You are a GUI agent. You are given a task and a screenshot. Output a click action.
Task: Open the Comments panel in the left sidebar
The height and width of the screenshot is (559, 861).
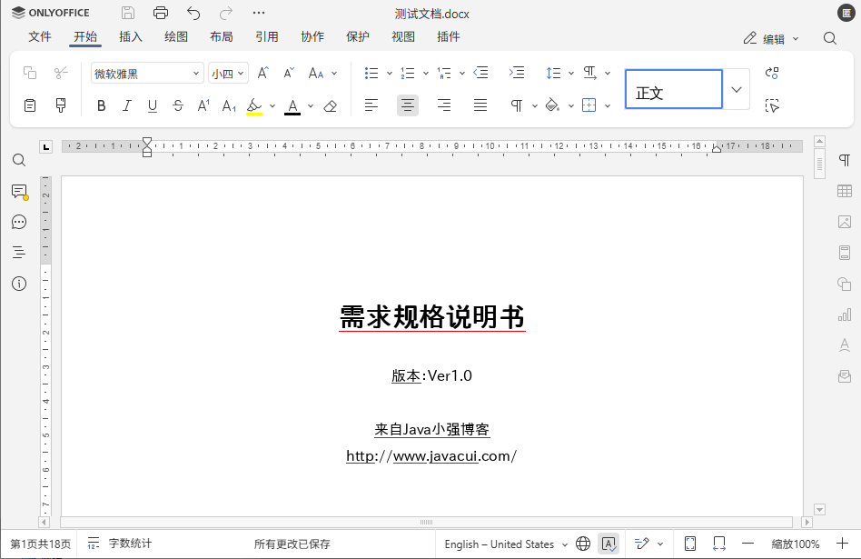(19, 191)
